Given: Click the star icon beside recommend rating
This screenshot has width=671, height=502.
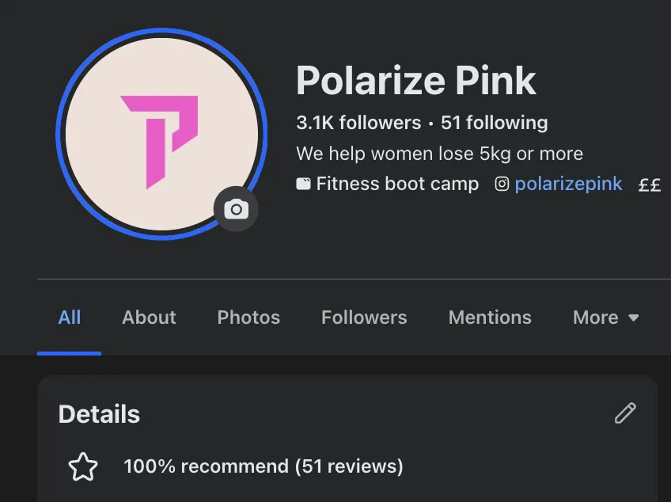Looking at the screenshot, I should click(83, 467).
